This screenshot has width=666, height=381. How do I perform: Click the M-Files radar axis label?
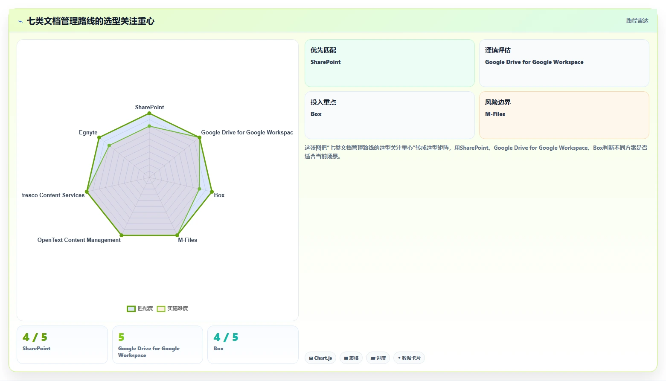point(188,240)
